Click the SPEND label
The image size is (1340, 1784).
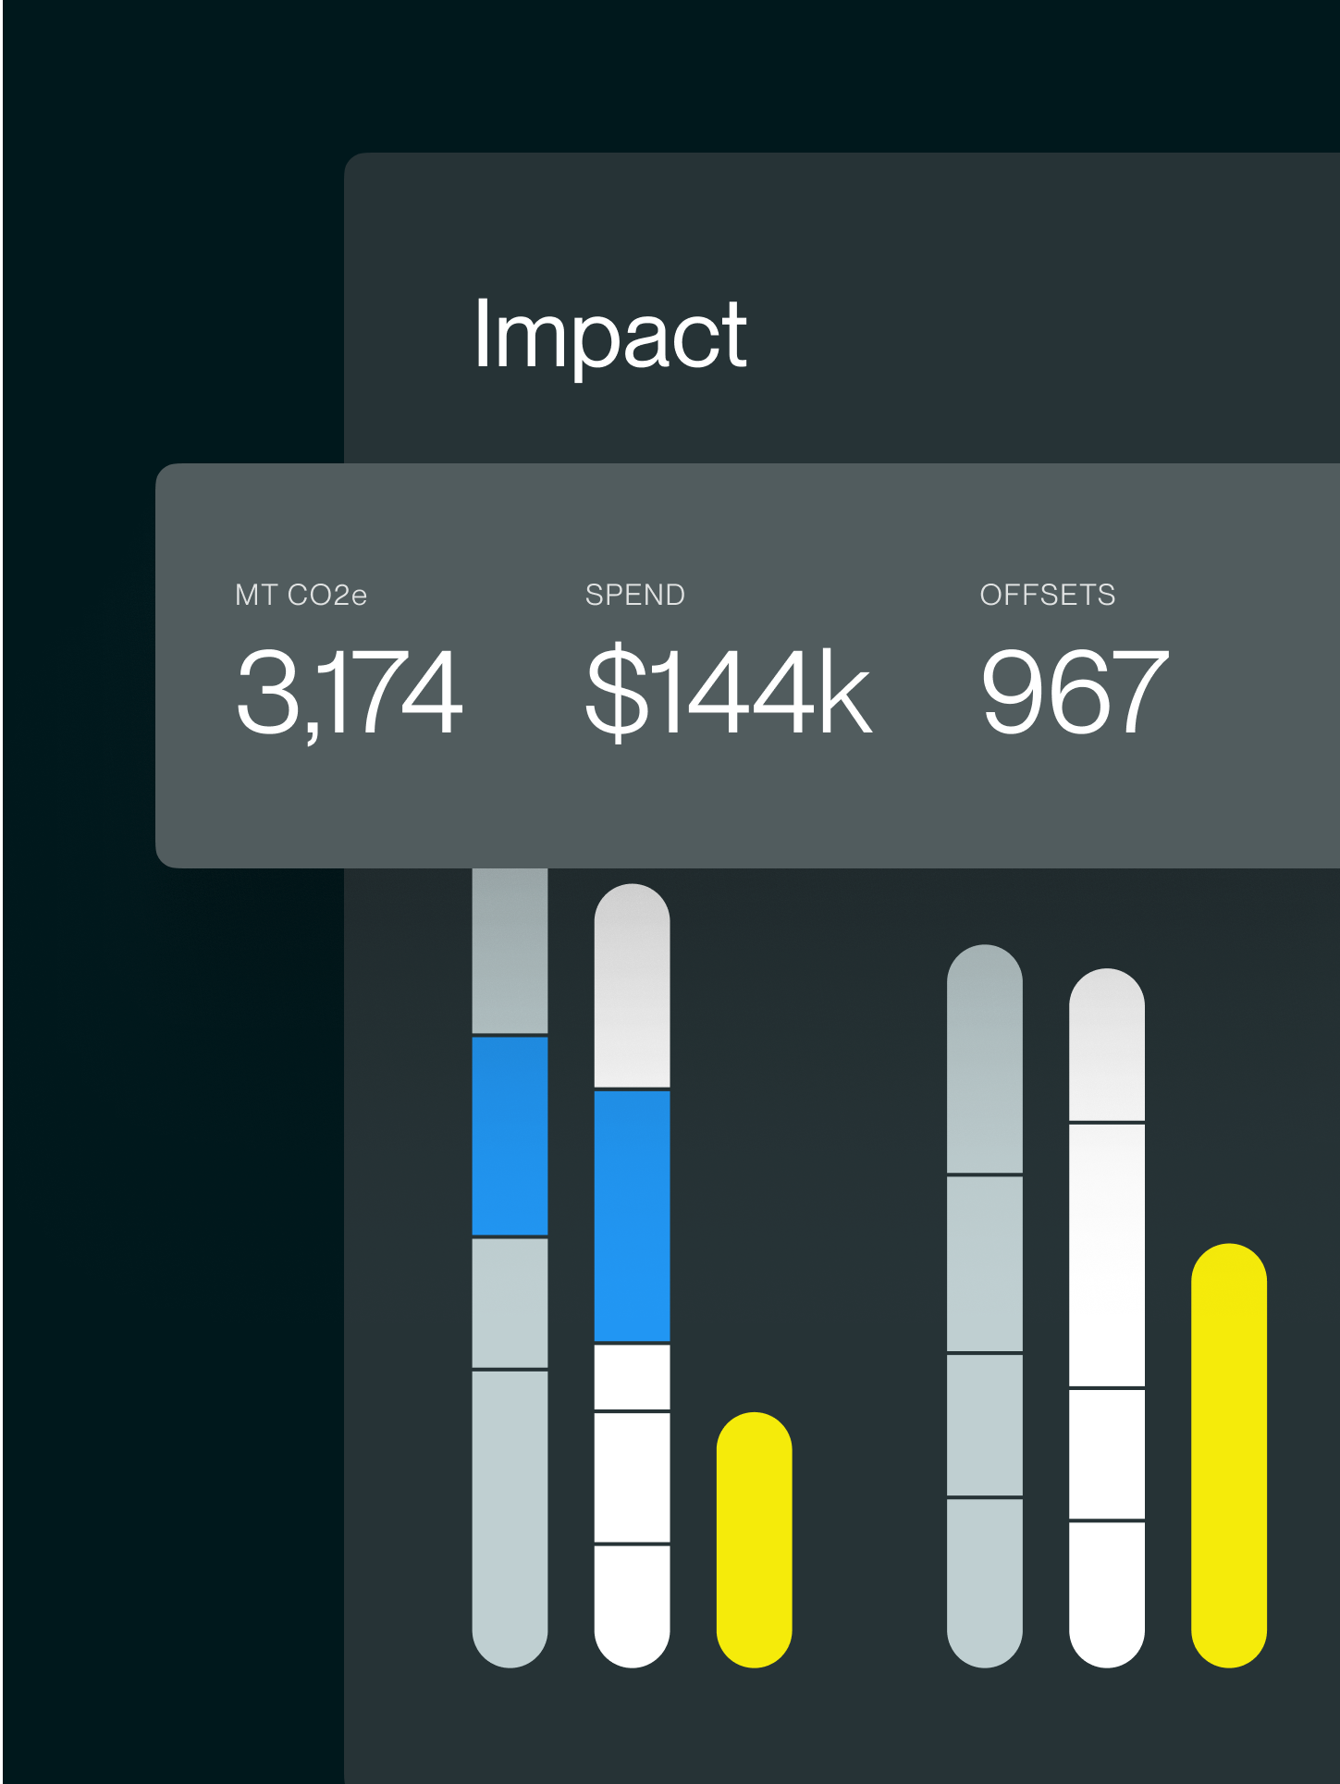[x=635, y=595]
